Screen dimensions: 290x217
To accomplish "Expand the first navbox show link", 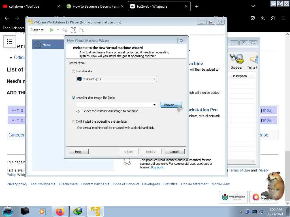I will pyautogui.click(x=266, y=110).
